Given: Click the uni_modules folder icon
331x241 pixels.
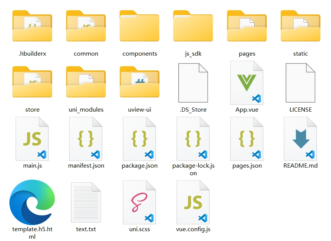Looking at the screenshot, I should click(x=86, y=82).
